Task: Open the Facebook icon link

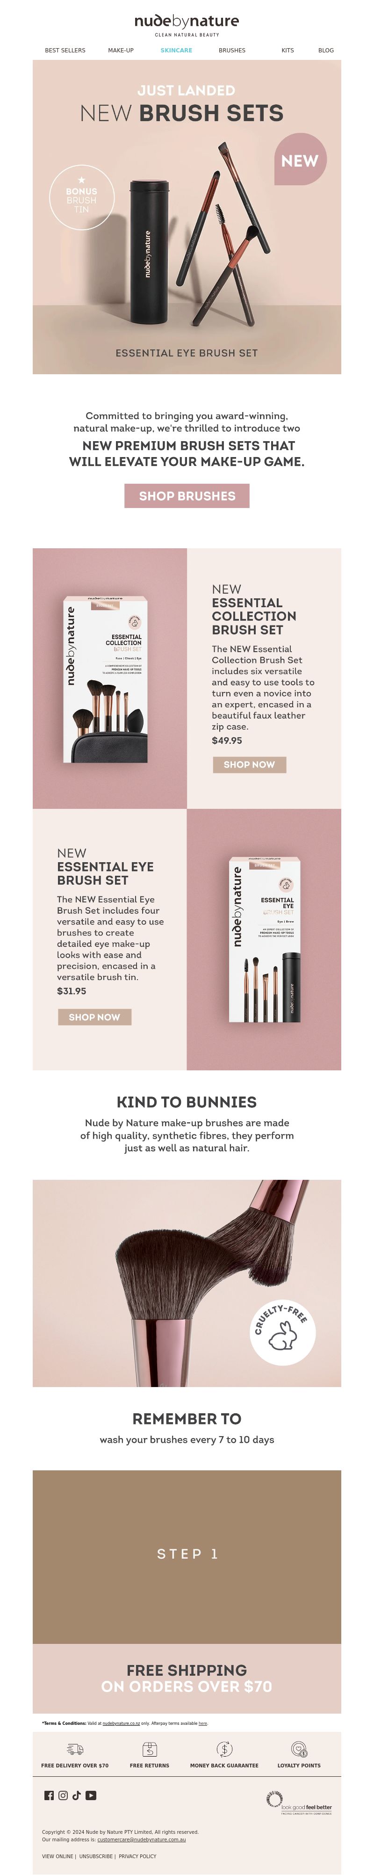Action: [49, 1795]
